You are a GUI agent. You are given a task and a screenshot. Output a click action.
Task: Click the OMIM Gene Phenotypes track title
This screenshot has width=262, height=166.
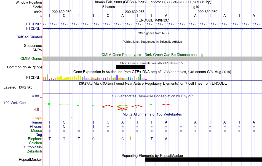[x=152, y=55]
